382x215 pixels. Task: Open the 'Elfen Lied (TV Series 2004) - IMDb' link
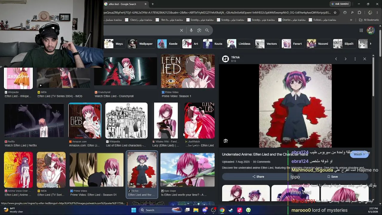(x=60, y=96)
